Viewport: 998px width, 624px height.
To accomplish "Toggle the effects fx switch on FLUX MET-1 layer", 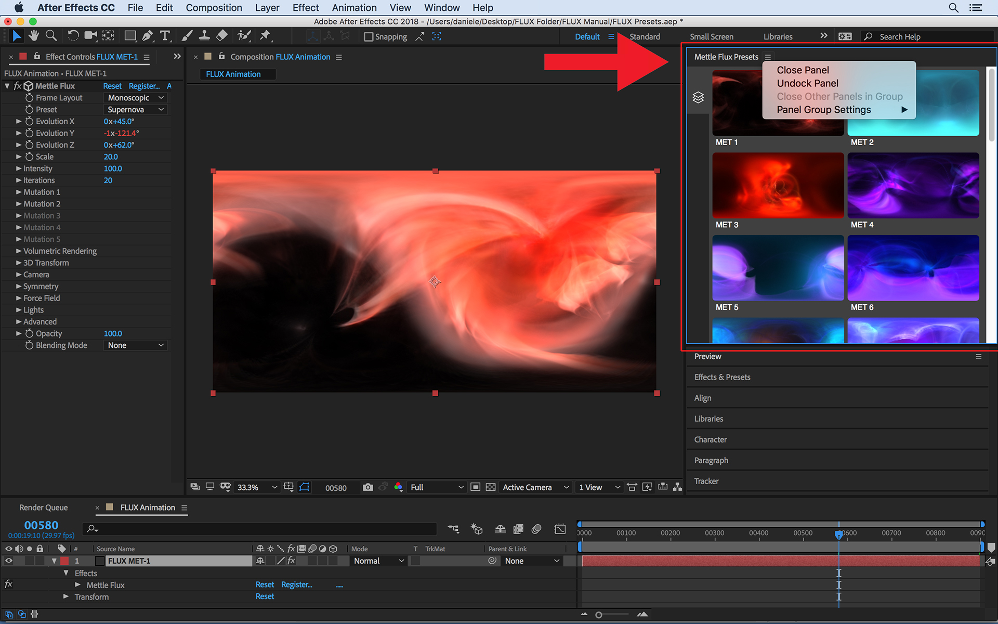I will (292, 561).
